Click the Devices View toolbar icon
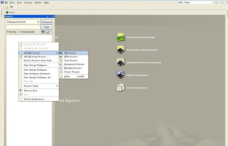The width and height of the screenshot is (228, 146). [x=12, y=7]
